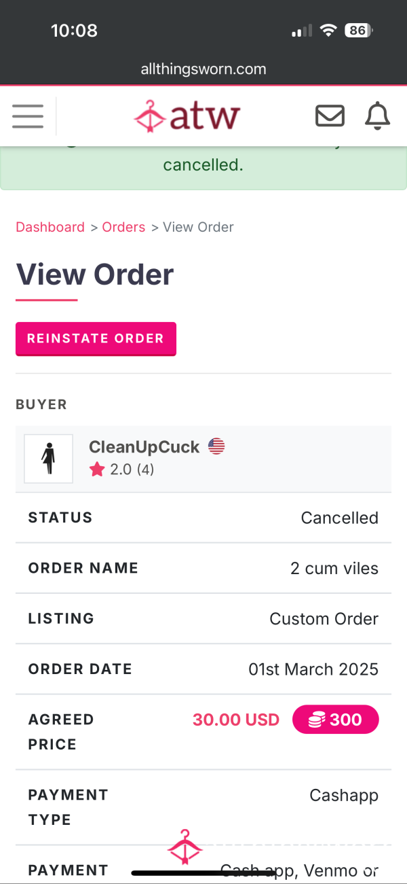Open the hamburger navigation menu
The width and height of the screenshot is (407, 884).
(28, 116)
